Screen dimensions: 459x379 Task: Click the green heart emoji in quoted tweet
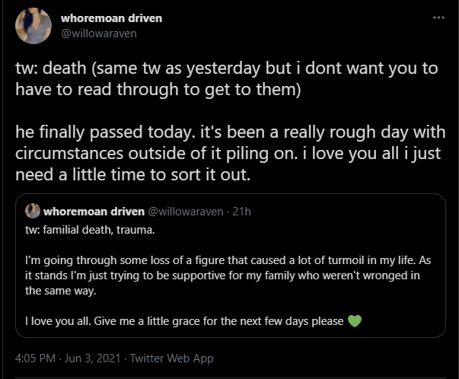(354, 320)
